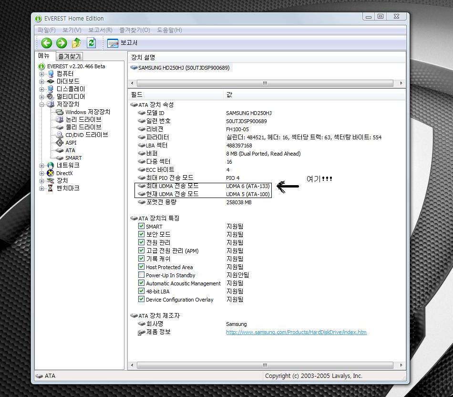Collapse the 저장장치 tree node
Image resolution: width=453 pixels, height=397 pixels.
tap(42, 104)
